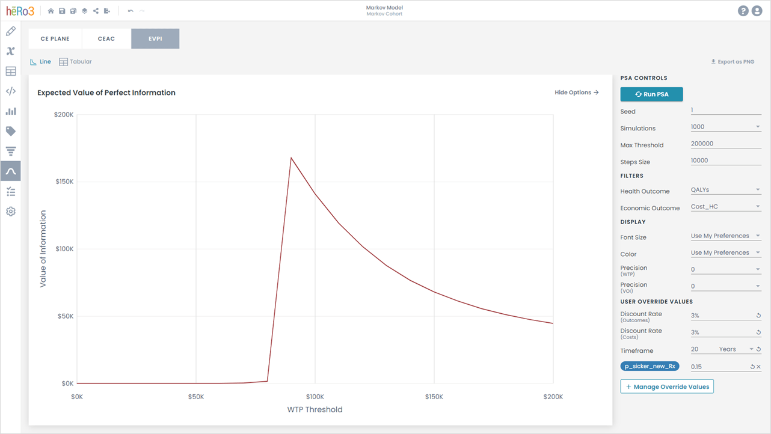The width and height of the screenshot is (771, 434).
Task: Click the p_sicker_new_Rx 0.15 value field
Action: click(x=719, y=367)
